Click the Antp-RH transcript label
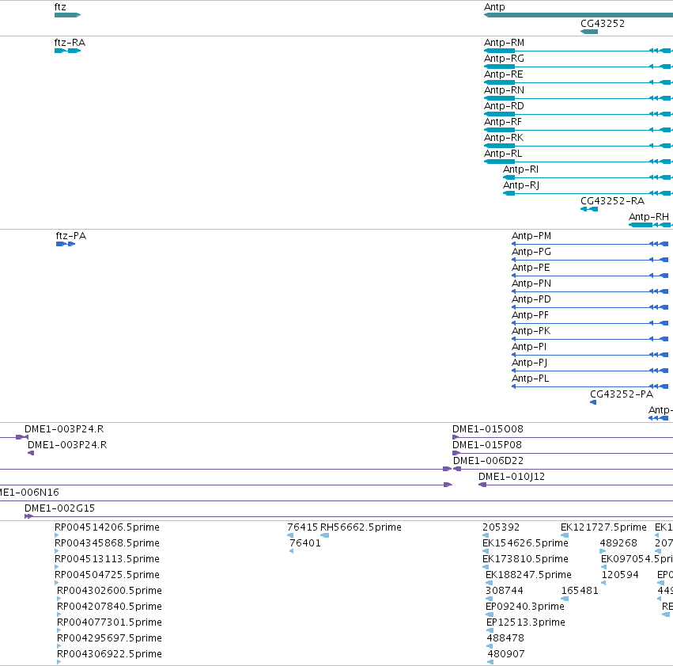 (x=649, y=217)
